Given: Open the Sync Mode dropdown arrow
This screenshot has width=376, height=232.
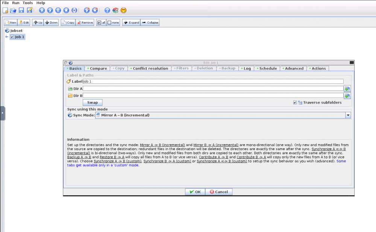Looking at the screenshot, I should (348, 115).
